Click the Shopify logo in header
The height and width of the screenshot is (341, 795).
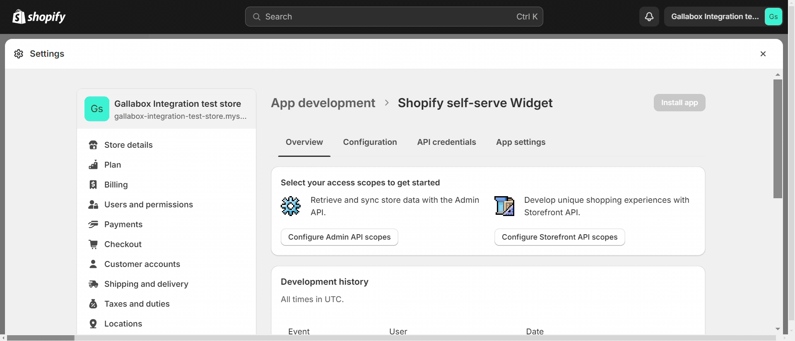point(39,17)
